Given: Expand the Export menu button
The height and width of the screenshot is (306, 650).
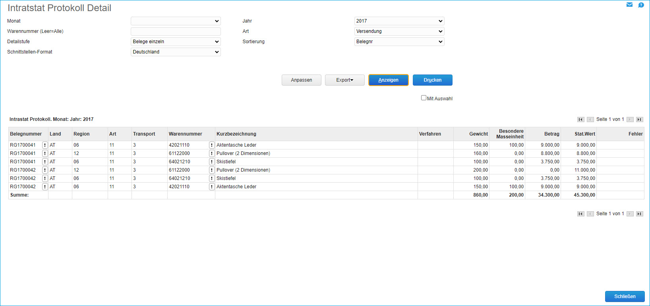Looking at the screenshot, I should pos(344,80).
